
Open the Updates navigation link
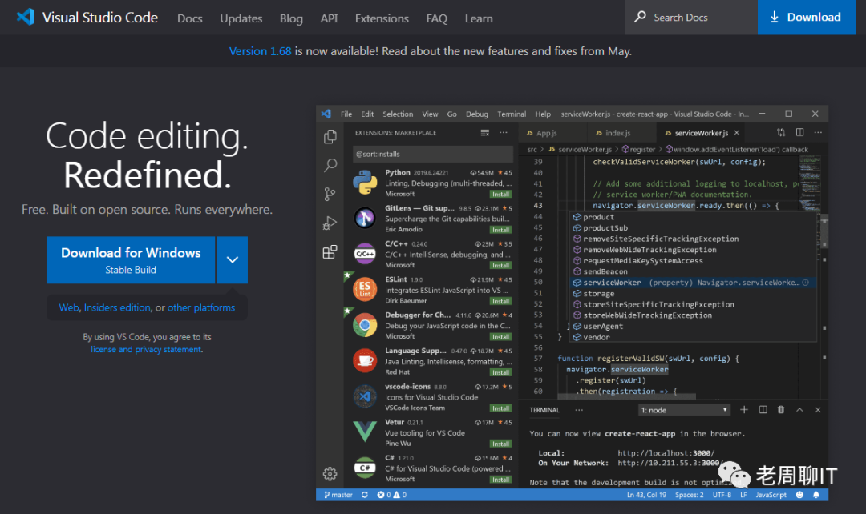241,18
